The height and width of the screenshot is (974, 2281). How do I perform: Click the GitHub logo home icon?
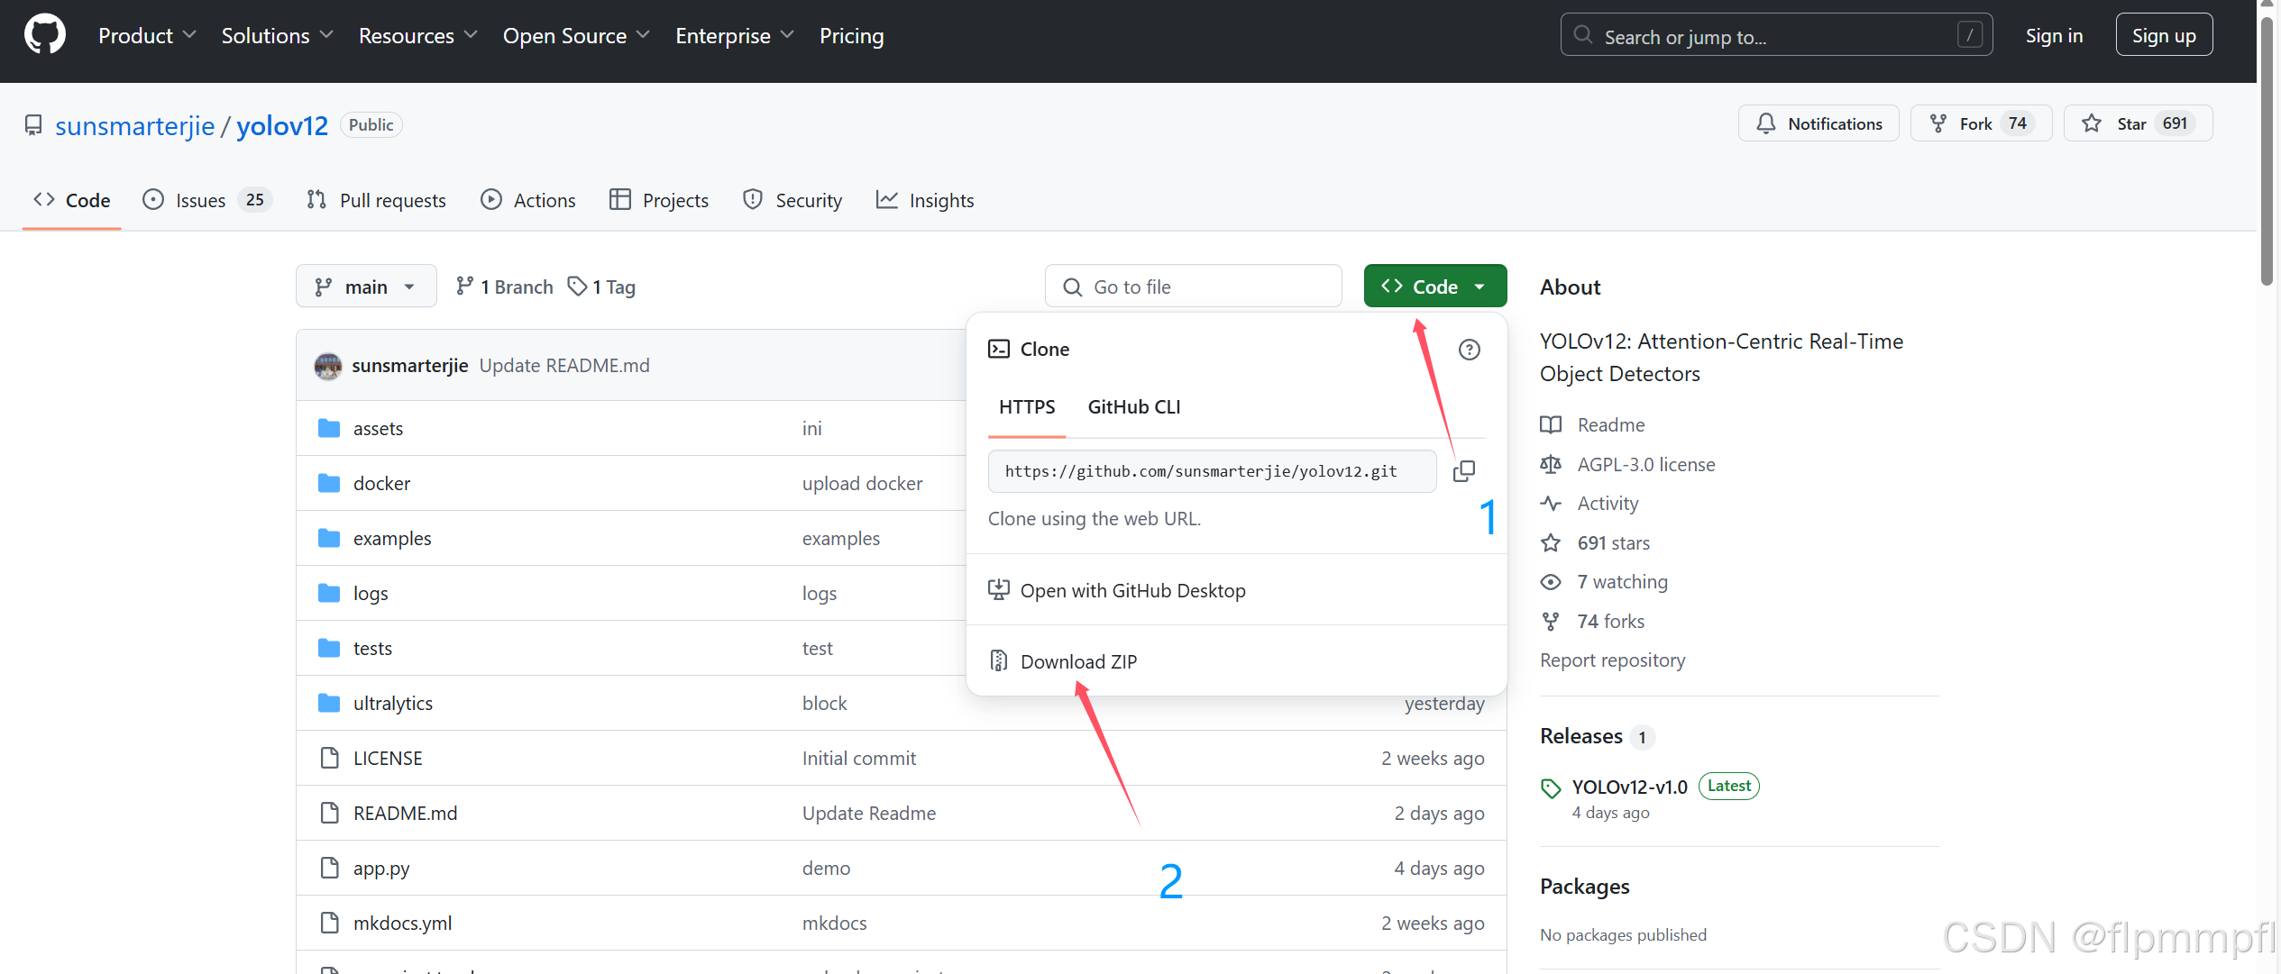tap(44, 35)
